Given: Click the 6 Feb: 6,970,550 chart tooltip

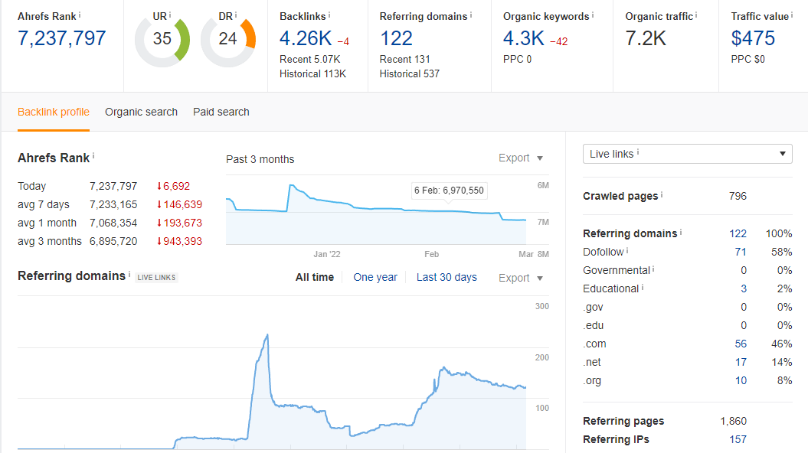Looking at the screenshot, I should click(x=449, y=191).
